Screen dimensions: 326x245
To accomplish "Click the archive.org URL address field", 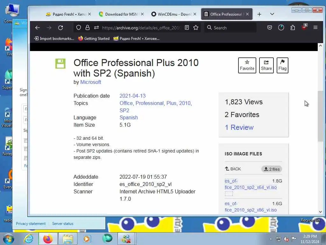I will [141, 28].
